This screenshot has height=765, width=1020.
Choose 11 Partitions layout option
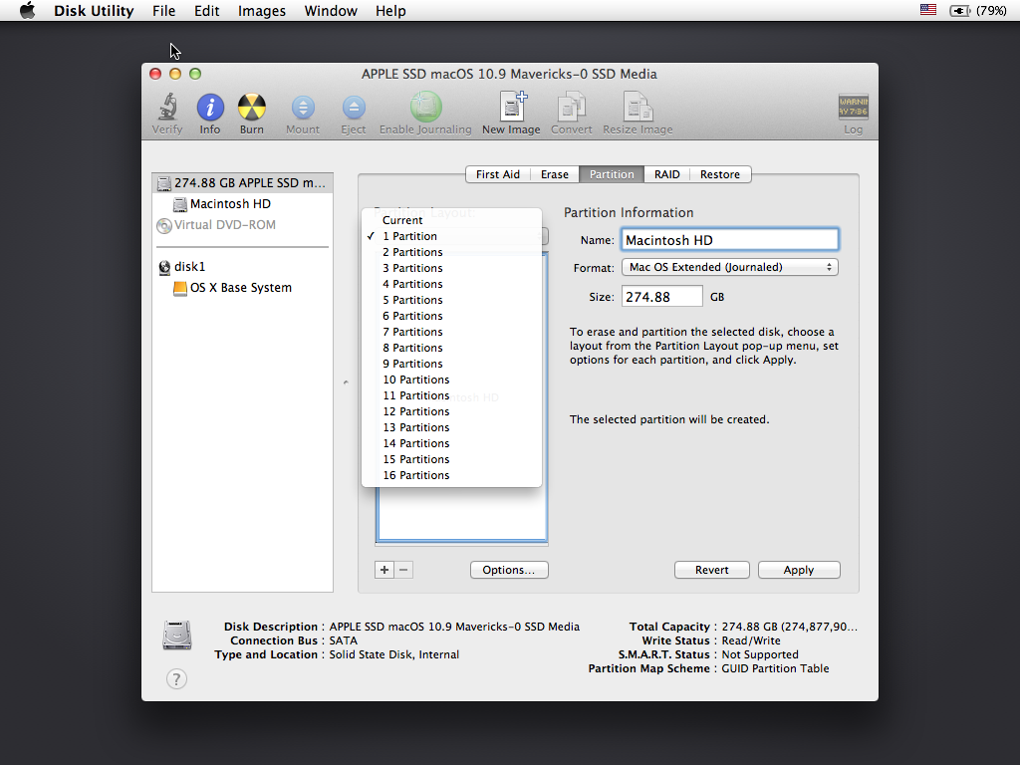(x=451, y=395)
